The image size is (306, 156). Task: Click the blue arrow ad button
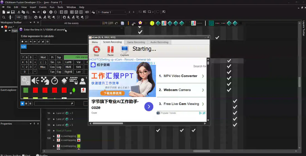(149, 107)
